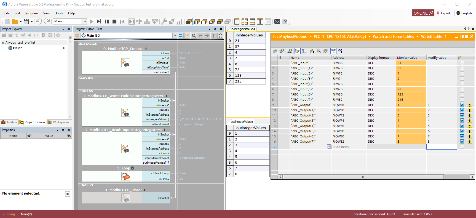The image size is (476, 218).
Task: Switch to the Toolbox tab
Action: (9, 122)
